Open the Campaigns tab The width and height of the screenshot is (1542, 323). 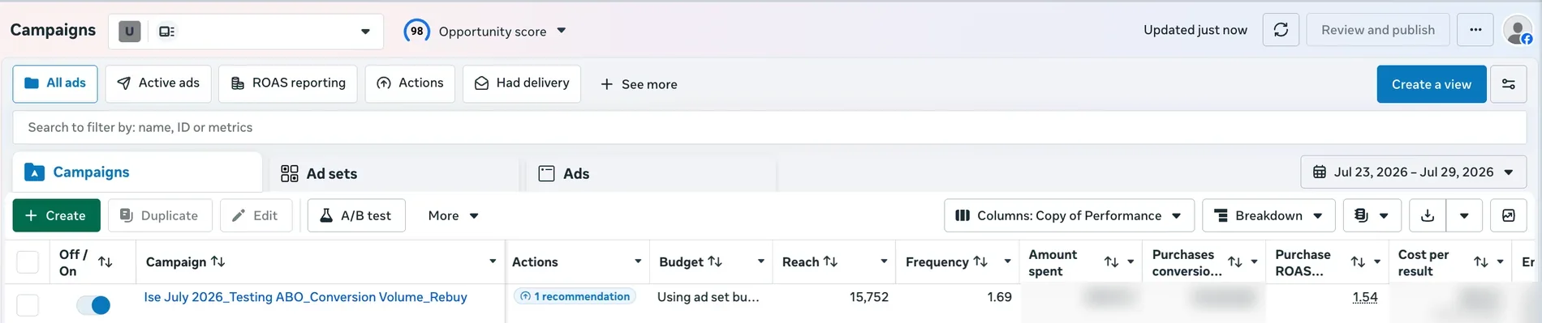pyautogui.click(x=137, y=172)
